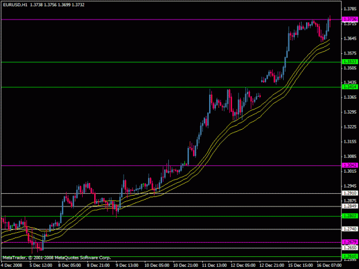Screen dimensions: 359x269
Task: Click the 1.3295 price scale value
Action: tap(350, 112)
